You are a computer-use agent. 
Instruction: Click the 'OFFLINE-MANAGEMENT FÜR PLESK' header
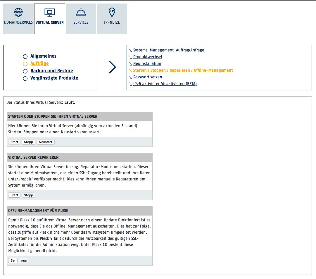point(80,211)
